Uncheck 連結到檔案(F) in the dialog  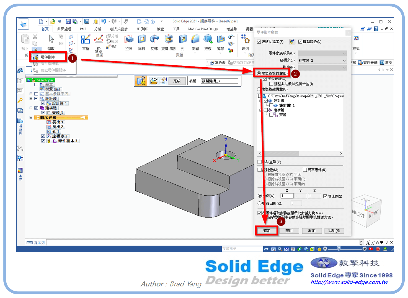pyautogui.click(x=258, y=41)
